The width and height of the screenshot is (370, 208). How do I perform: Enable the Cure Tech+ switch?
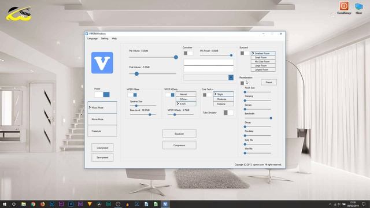[x=208, y=95]
